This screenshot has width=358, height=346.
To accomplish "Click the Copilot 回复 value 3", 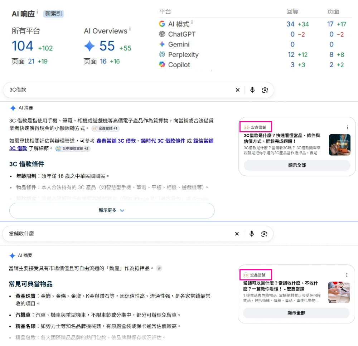I will coord(292,65).
